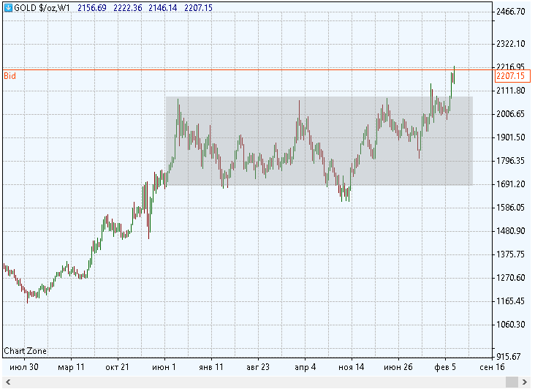
Task: Click the high value 2222.36
Action: click(x=128, y=7)
